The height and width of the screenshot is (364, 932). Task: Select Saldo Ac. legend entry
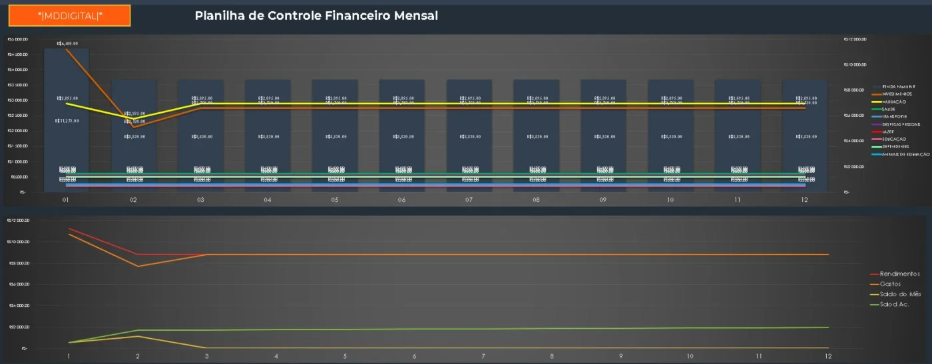[889, 305]
